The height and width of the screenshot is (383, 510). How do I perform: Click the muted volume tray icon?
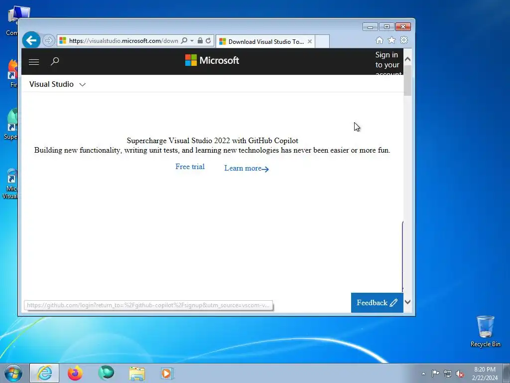coord(460,374)
